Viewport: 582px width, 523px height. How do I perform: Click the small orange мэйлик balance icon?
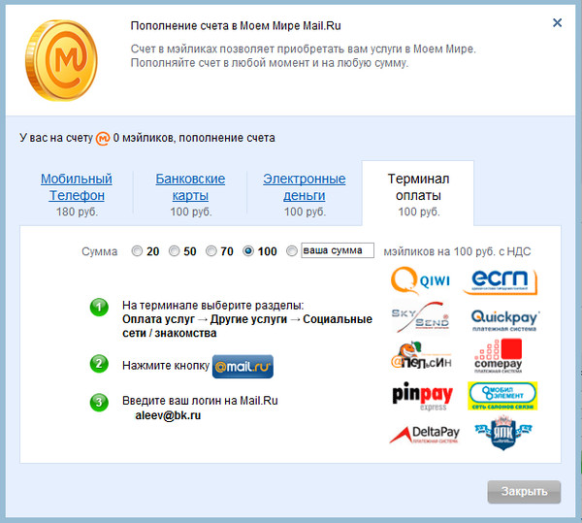(103, 138)
